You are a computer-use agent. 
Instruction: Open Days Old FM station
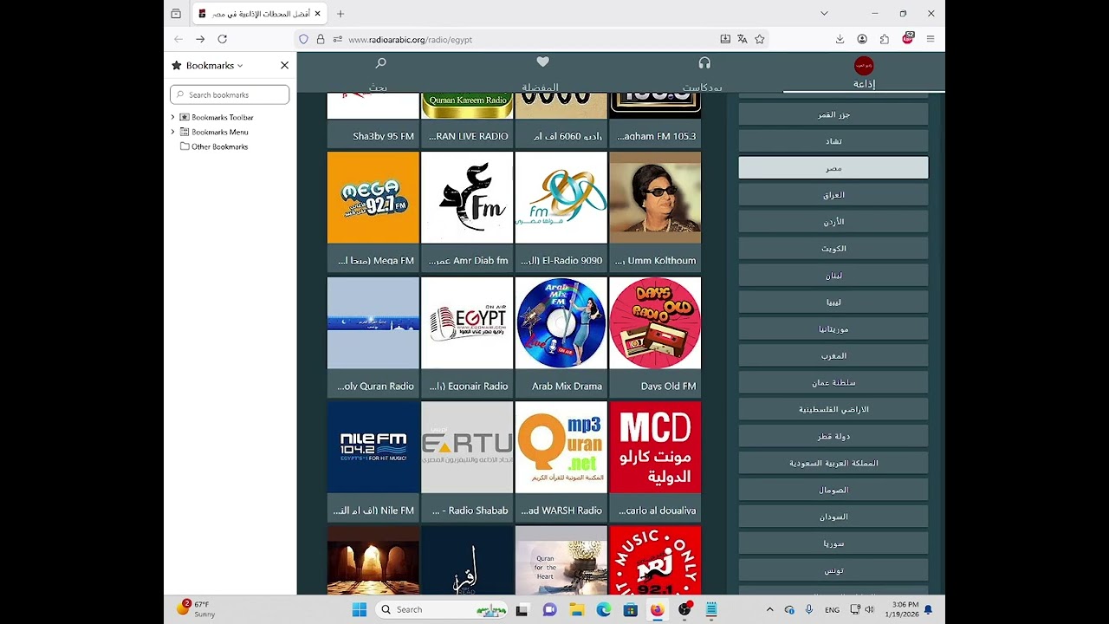point(655,322)
